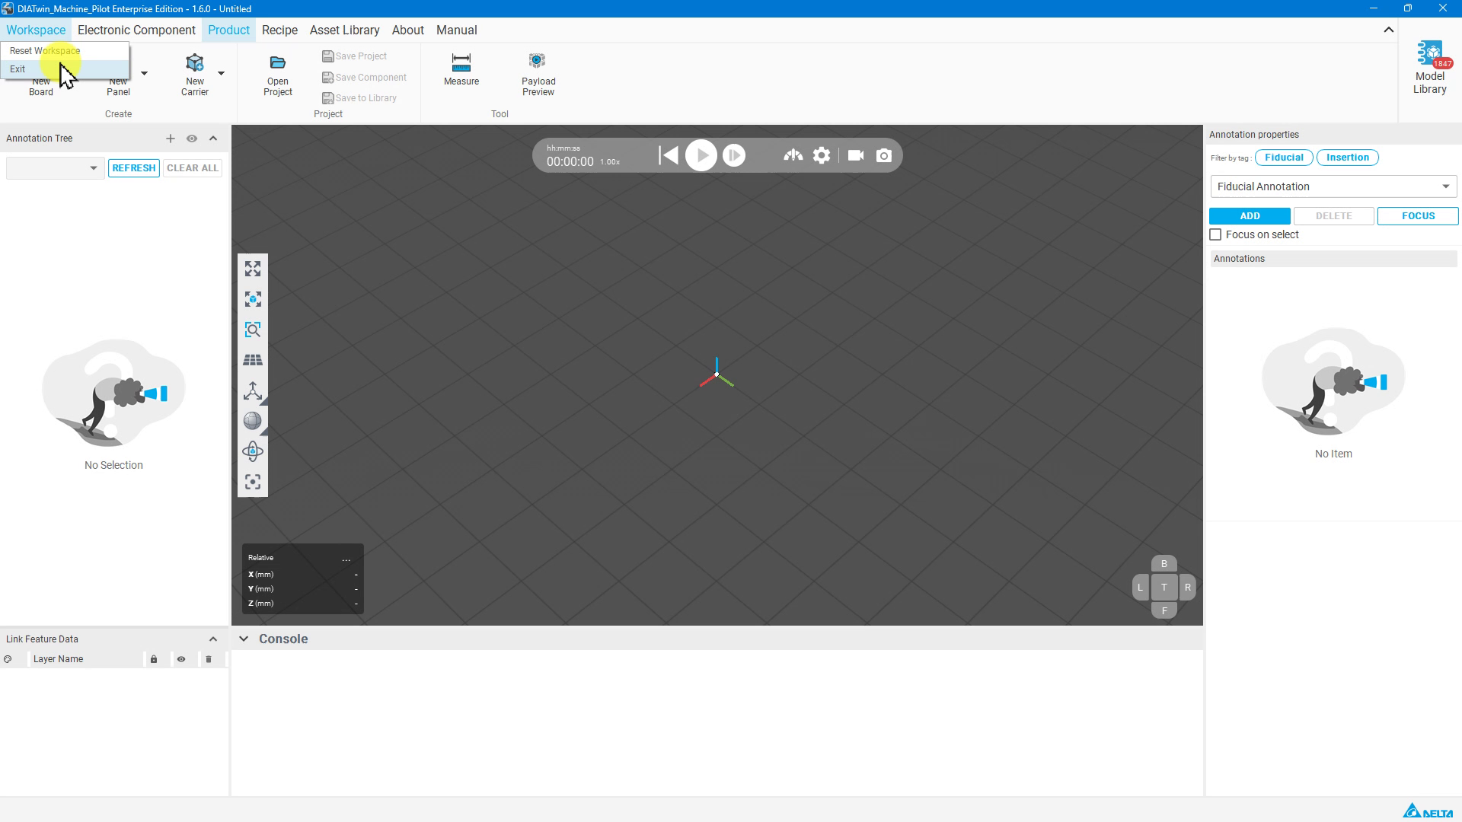
Task: Click the coordinate axes viewport icon
Action: point(253,390)
